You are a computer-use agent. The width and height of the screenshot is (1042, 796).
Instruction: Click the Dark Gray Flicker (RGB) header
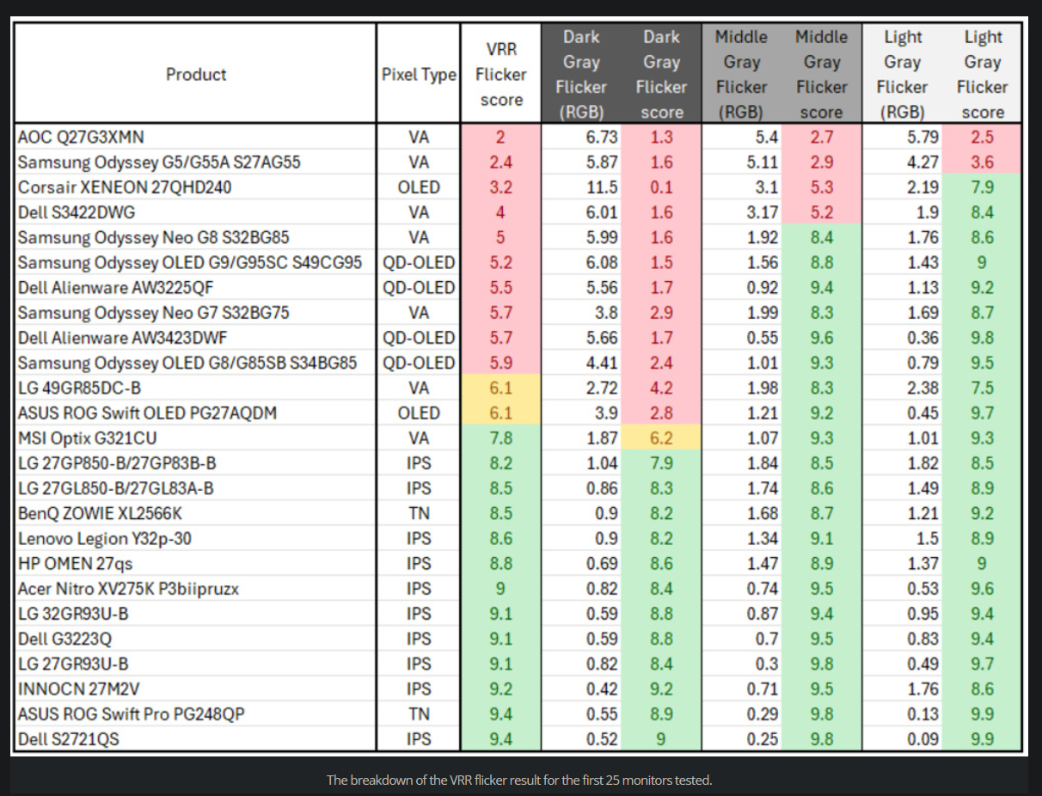tap(581, 75)
